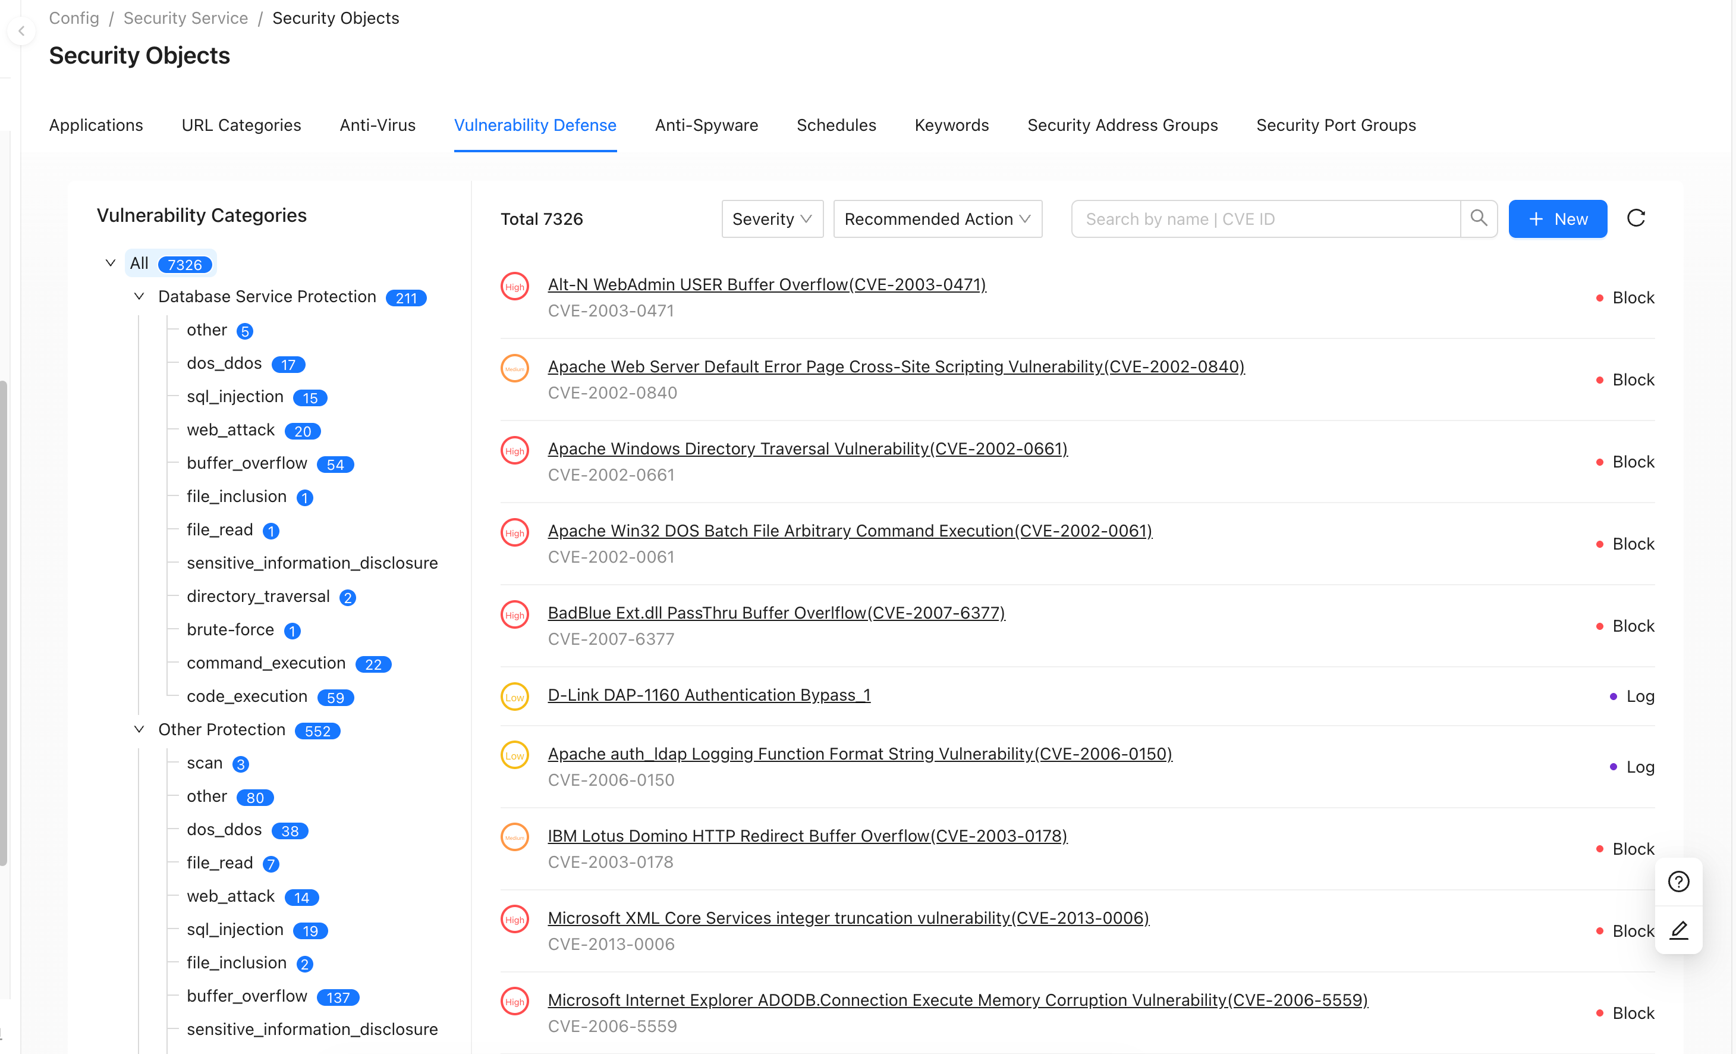This screenshot has width=1736, height=1054.
Task: Select code_execution 59 category
Action: coord(270,696)
